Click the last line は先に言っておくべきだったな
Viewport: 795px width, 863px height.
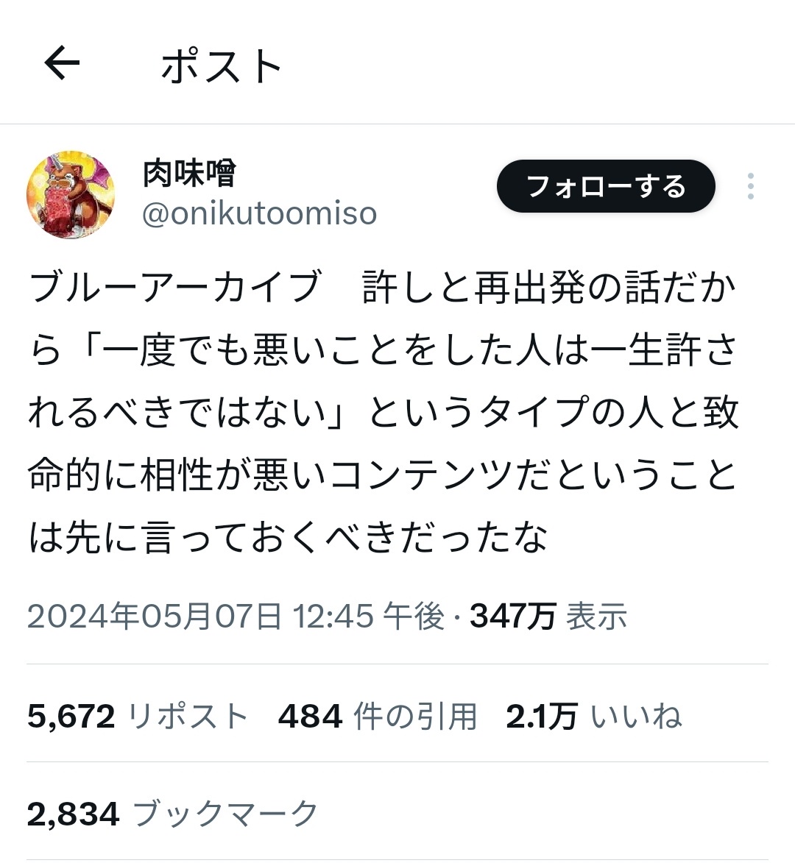pyautogui.click(x=289, y=538)
